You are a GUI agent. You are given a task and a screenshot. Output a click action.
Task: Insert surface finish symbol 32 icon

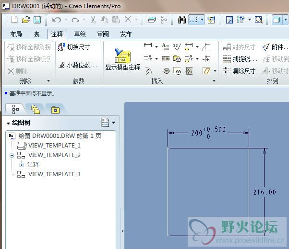click(177, 47)
